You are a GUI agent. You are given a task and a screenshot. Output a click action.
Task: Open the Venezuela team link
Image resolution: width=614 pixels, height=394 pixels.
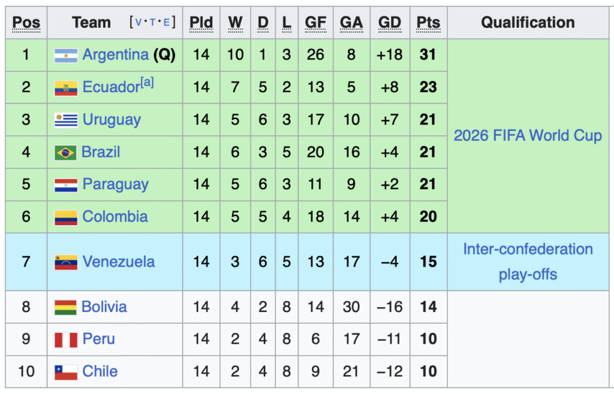[119, 262]
